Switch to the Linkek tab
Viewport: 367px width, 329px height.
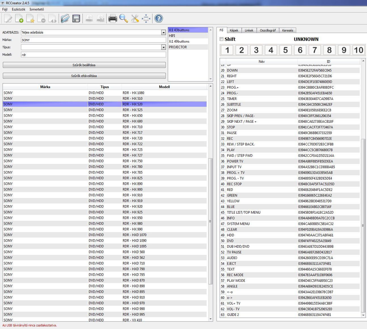pyautogui.click(x=249, y=30)
